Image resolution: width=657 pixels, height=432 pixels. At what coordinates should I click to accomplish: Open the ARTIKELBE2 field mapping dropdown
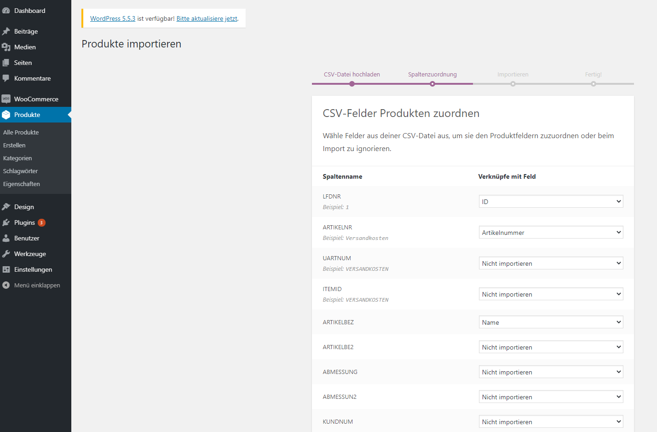551,347
